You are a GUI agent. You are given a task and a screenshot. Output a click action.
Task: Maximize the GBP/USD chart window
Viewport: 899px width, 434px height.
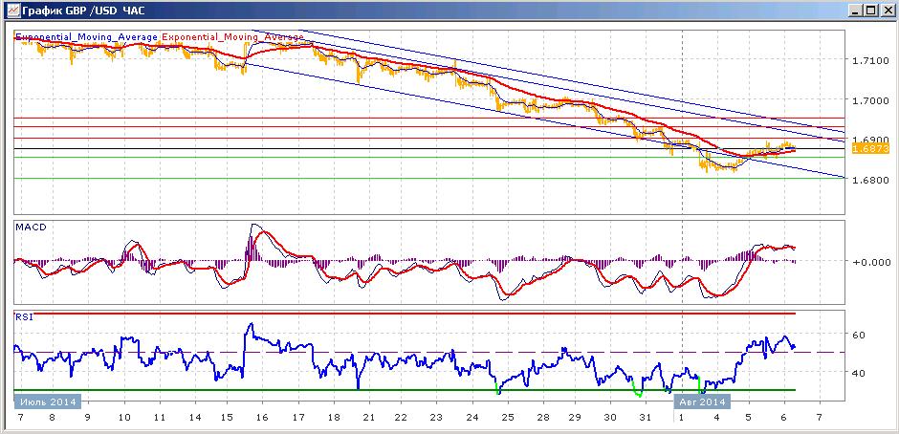871,11
